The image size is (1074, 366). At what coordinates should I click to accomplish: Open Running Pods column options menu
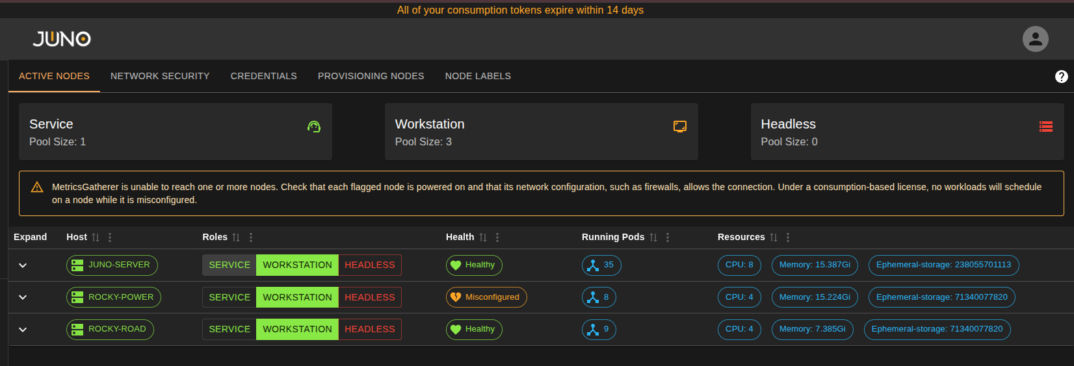668,238
